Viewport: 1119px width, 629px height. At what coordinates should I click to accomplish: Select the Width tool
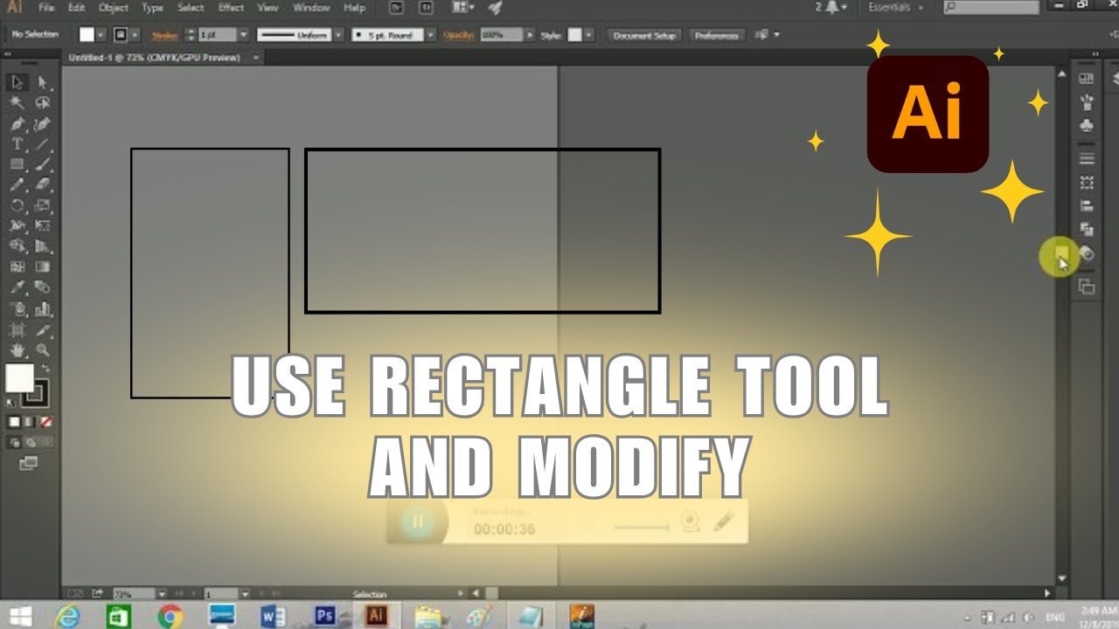point(17,225)
